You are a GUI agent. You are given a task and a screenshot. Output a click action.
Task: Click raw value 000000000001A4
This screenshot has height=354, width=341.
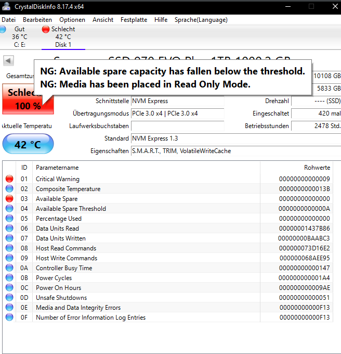click(304, 278)
